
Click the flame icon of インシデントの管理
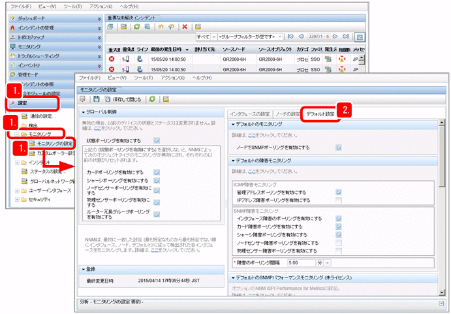pyautogui.click(x=12, y=28)
